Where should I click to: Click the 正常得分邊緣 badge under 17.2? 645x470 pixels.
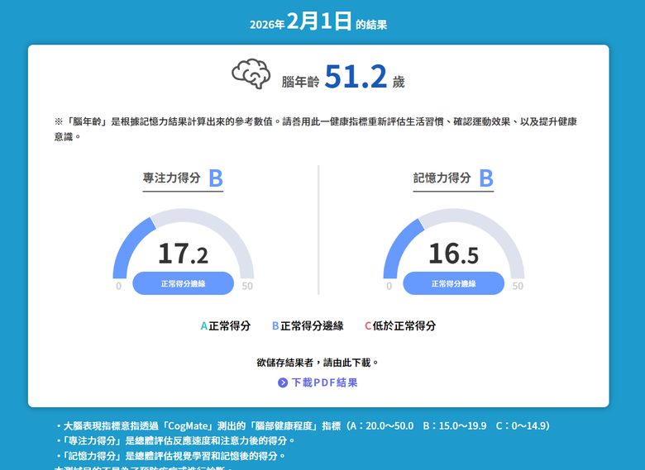[x=183, y=283]
